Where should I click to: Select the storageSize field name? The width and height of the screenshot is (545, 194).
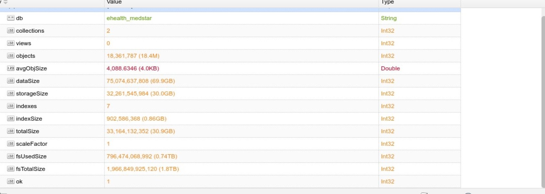32,93
